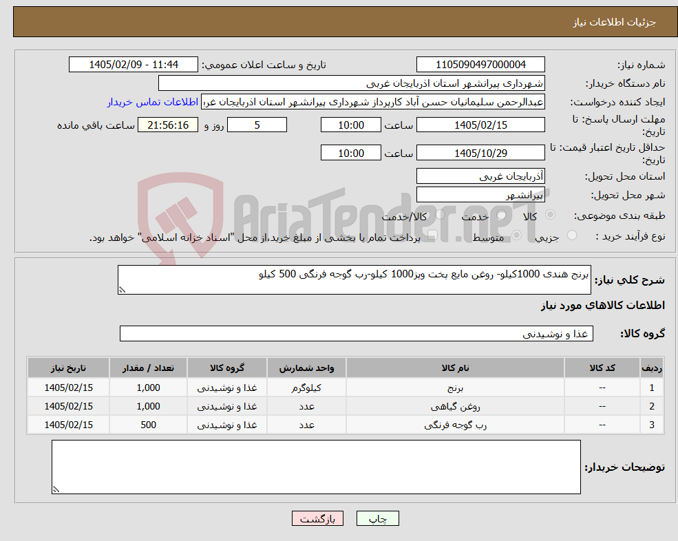Click the price validity time 10:00 field
This screenshot has height=541, width=678.
(350, 153)
